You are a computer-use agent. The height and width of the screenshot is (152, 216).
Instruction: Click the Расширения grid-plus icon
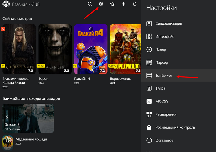point(149,114)
